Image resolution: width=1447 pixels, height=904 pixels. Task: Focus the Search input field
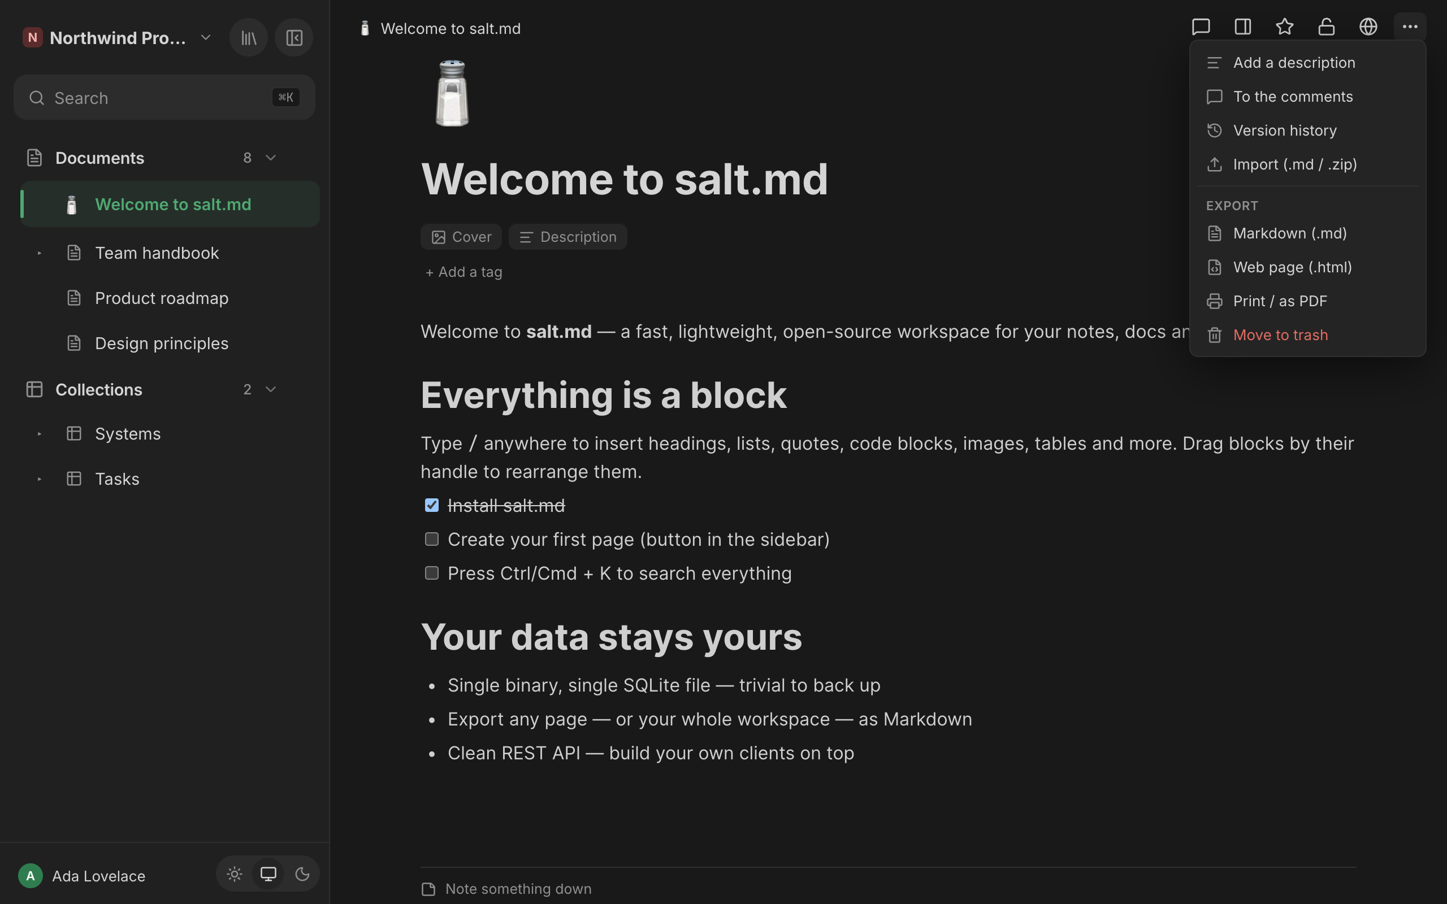click(x=164, y=97)
